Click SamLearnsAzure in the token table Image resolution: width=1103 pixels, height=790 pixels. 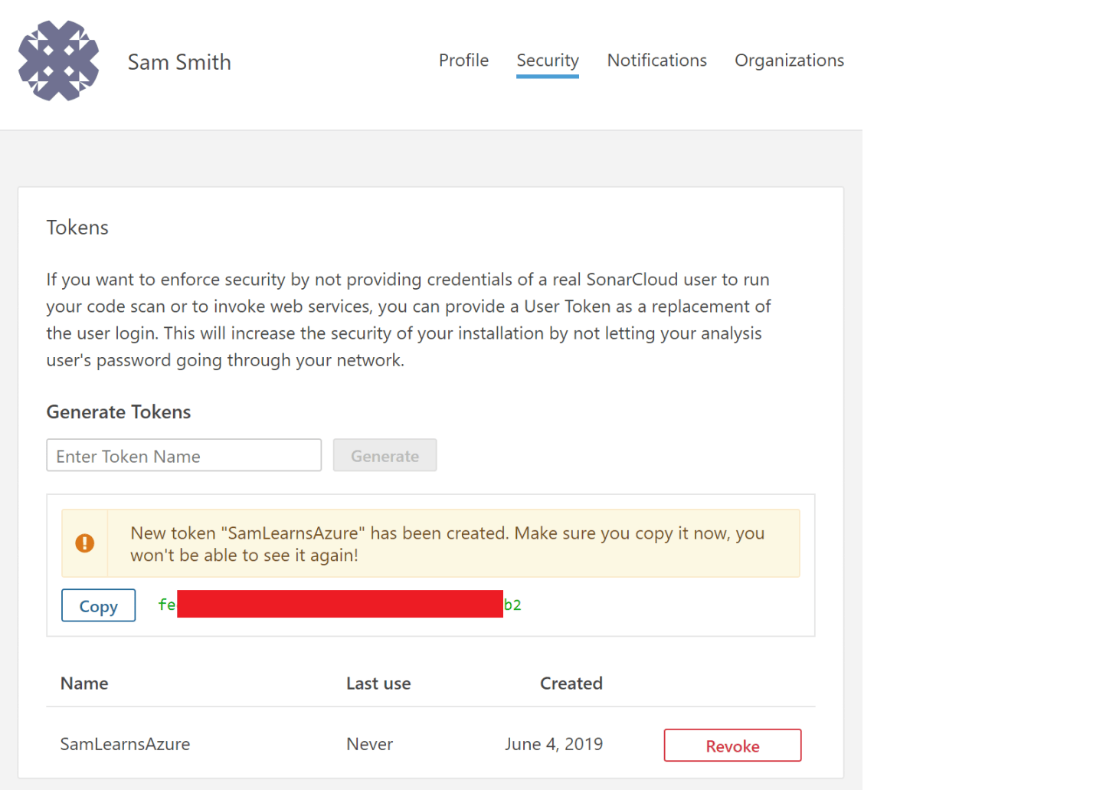coord(125,744)
